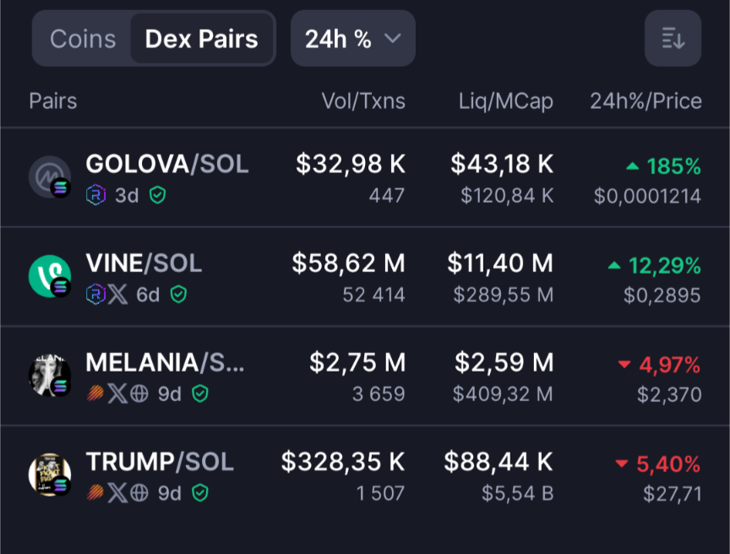Click the verified shield on TRUMP/SOL
This screenshot has width=730, height=554.
coord(199,492)
